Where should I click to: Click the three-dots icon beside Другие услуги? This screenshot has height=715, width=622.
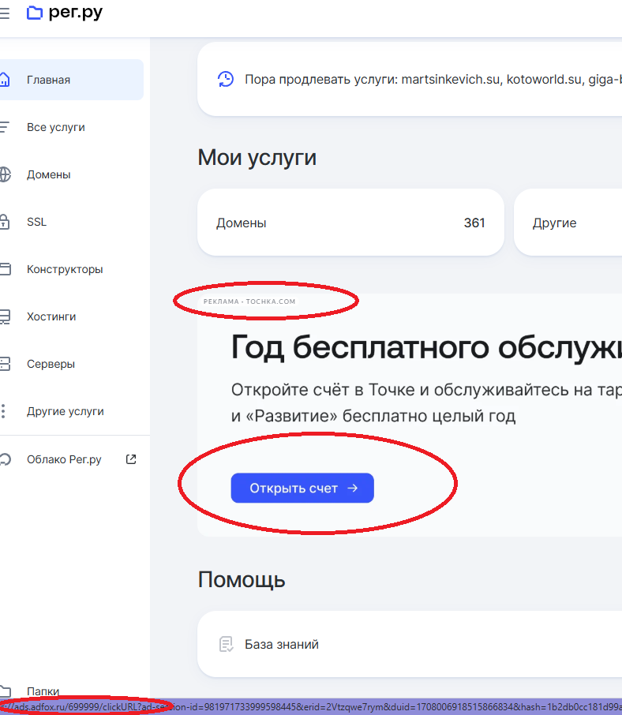(x=4, y=411)
